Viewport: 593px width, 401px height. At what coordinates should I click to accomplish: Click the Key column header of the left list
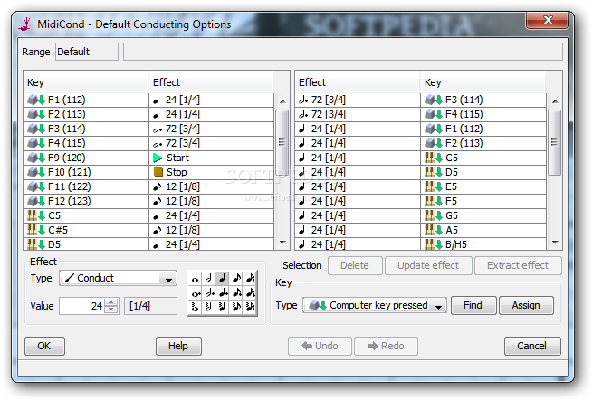pos(86,82)
